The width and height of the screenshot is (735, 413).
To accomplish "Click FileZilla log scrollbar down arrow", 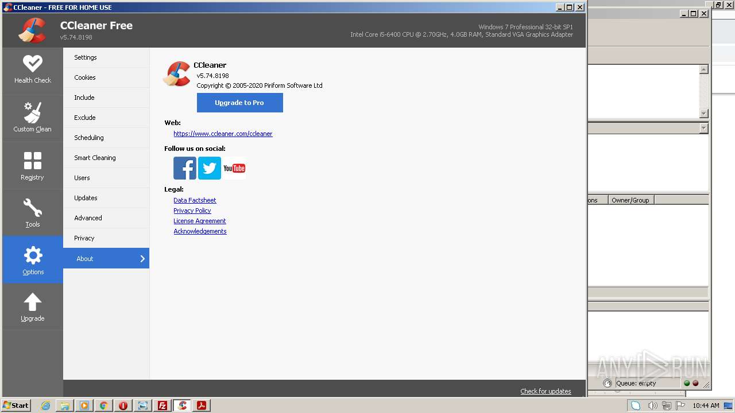I will [x=704, y=114].
